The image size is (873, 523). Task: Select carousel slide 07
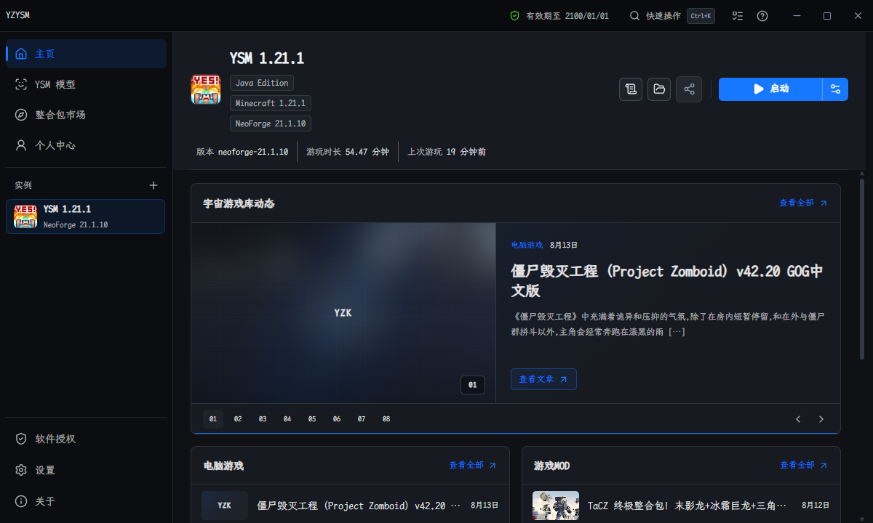(362, 419)
